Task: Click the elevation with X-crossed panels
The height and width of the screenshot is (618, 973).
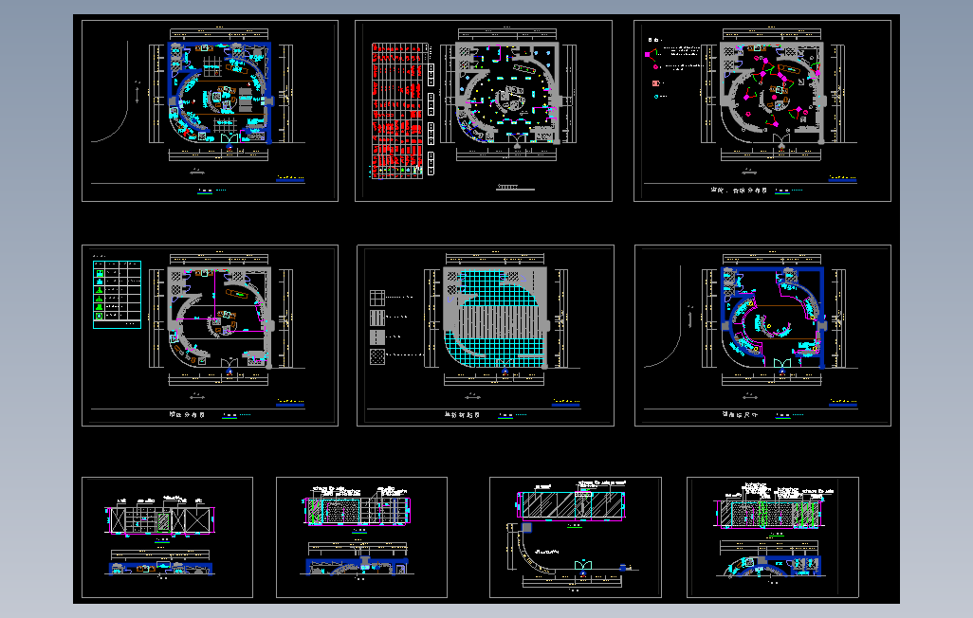Action: tap(161, 518)
